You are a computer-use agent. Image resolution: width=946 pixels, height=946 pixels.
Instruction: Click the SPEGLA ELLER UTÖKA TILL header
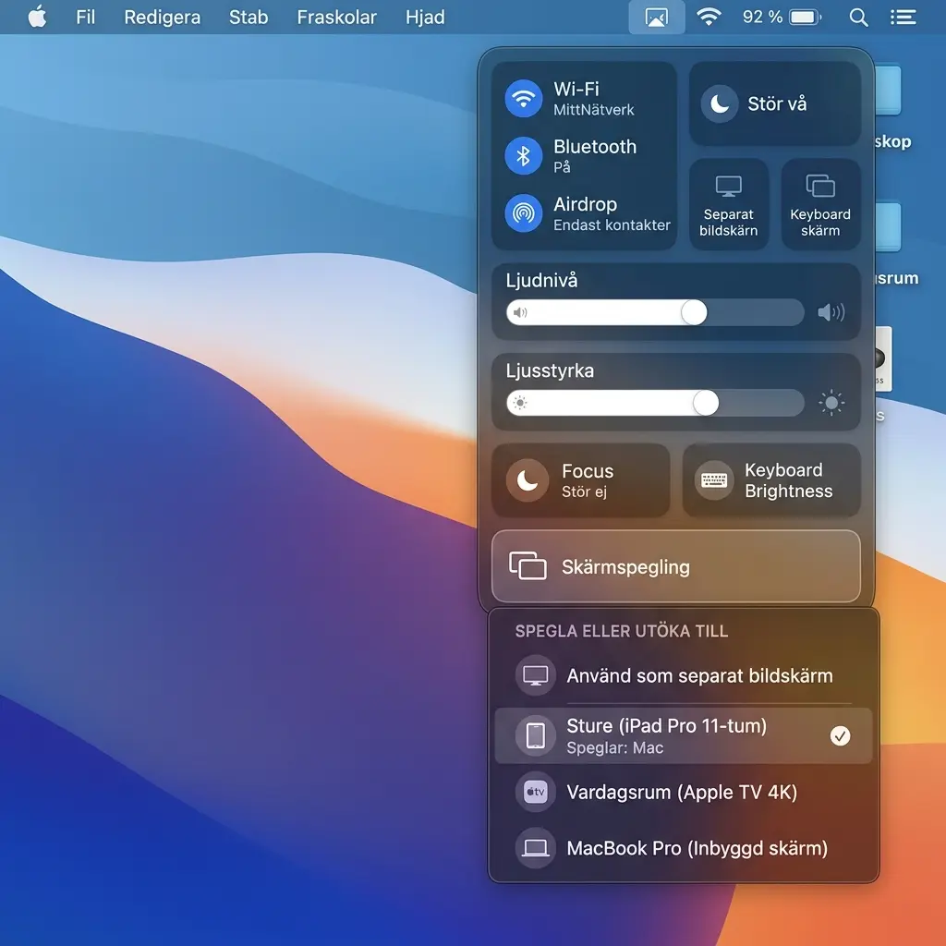pos(622,631)
